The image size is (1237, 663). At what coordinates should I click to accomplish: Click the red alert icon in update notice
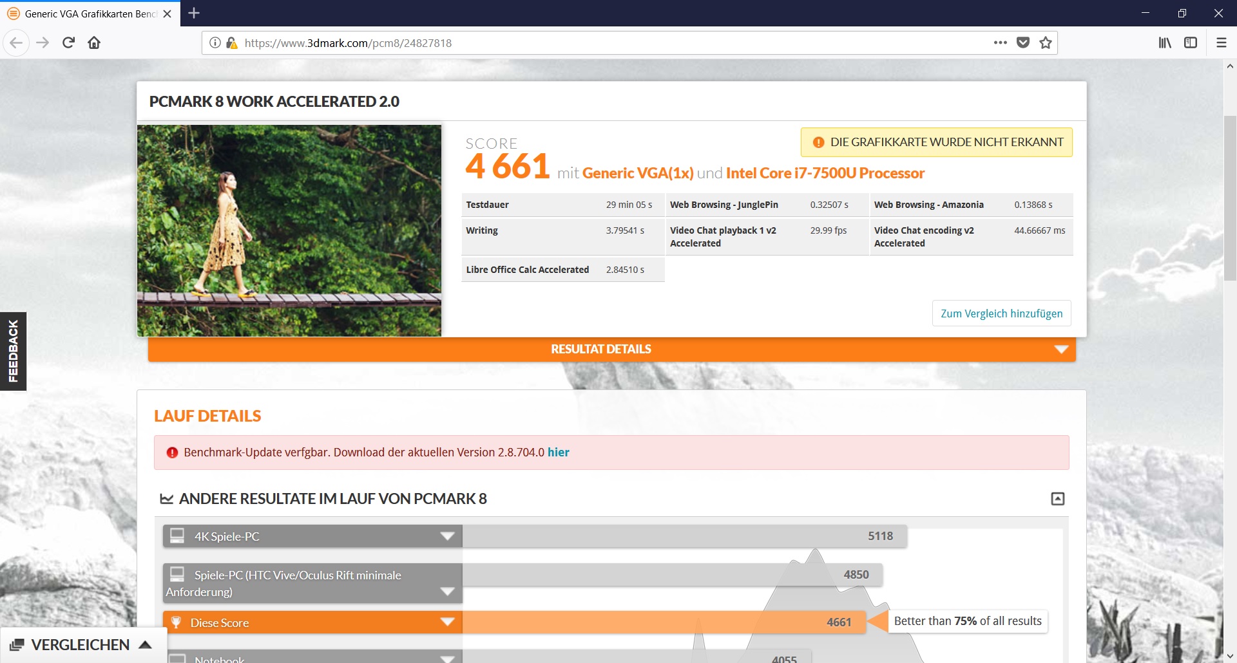(172, 453)
